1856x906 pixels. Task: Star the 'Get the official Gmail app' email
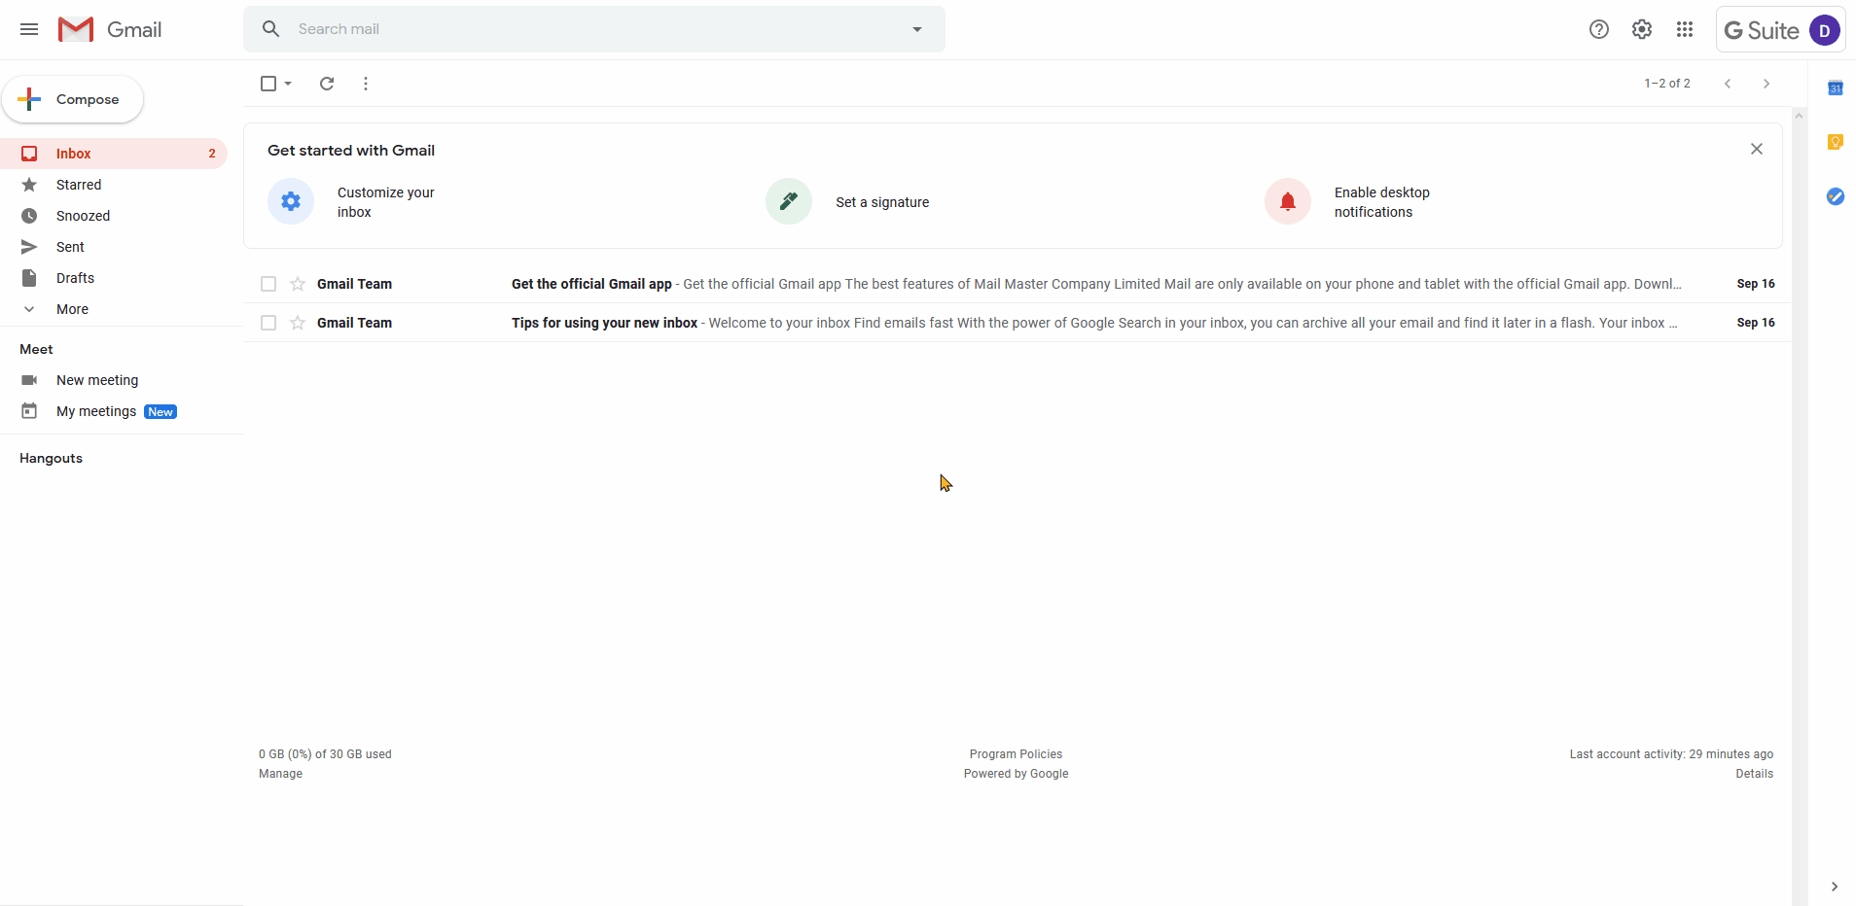(x=298, y=284)
